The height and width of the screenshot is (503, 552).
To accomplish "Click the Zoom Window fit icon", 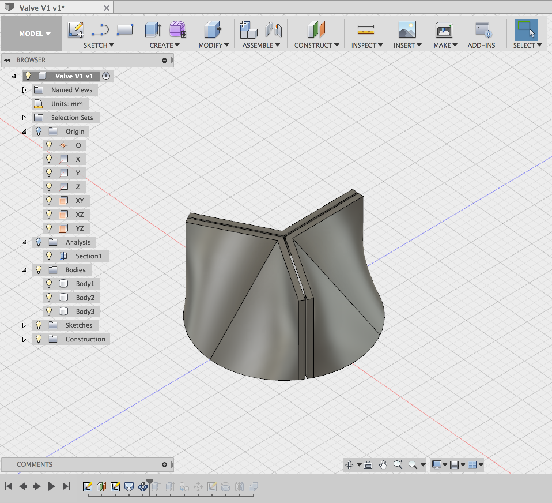I will coord(413,465).
